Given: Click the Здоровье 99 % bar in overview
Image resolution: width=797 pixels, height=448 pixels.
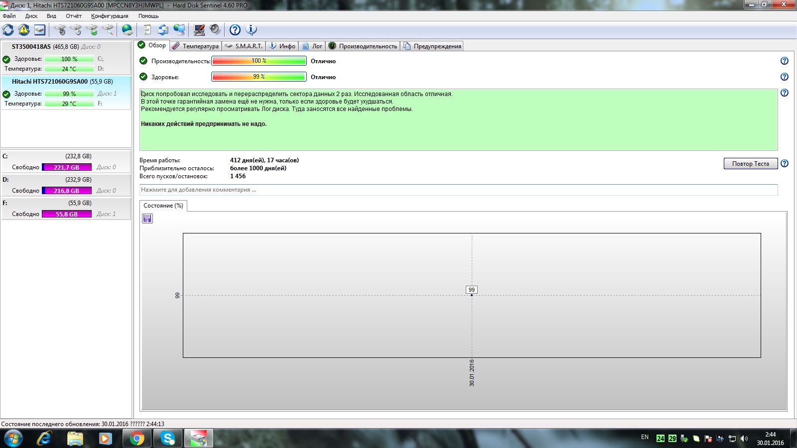Looking at the screenshot, I should coord(259,77).
